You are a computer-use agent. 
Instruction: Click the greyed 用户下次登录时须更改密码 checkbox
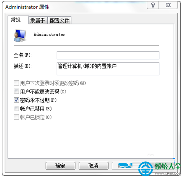[16, 83]
